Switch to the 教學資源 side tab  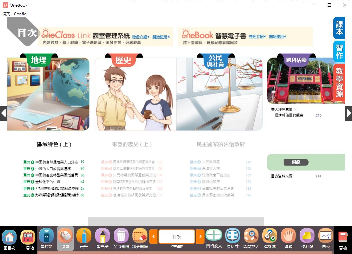[x=339, y=83]
